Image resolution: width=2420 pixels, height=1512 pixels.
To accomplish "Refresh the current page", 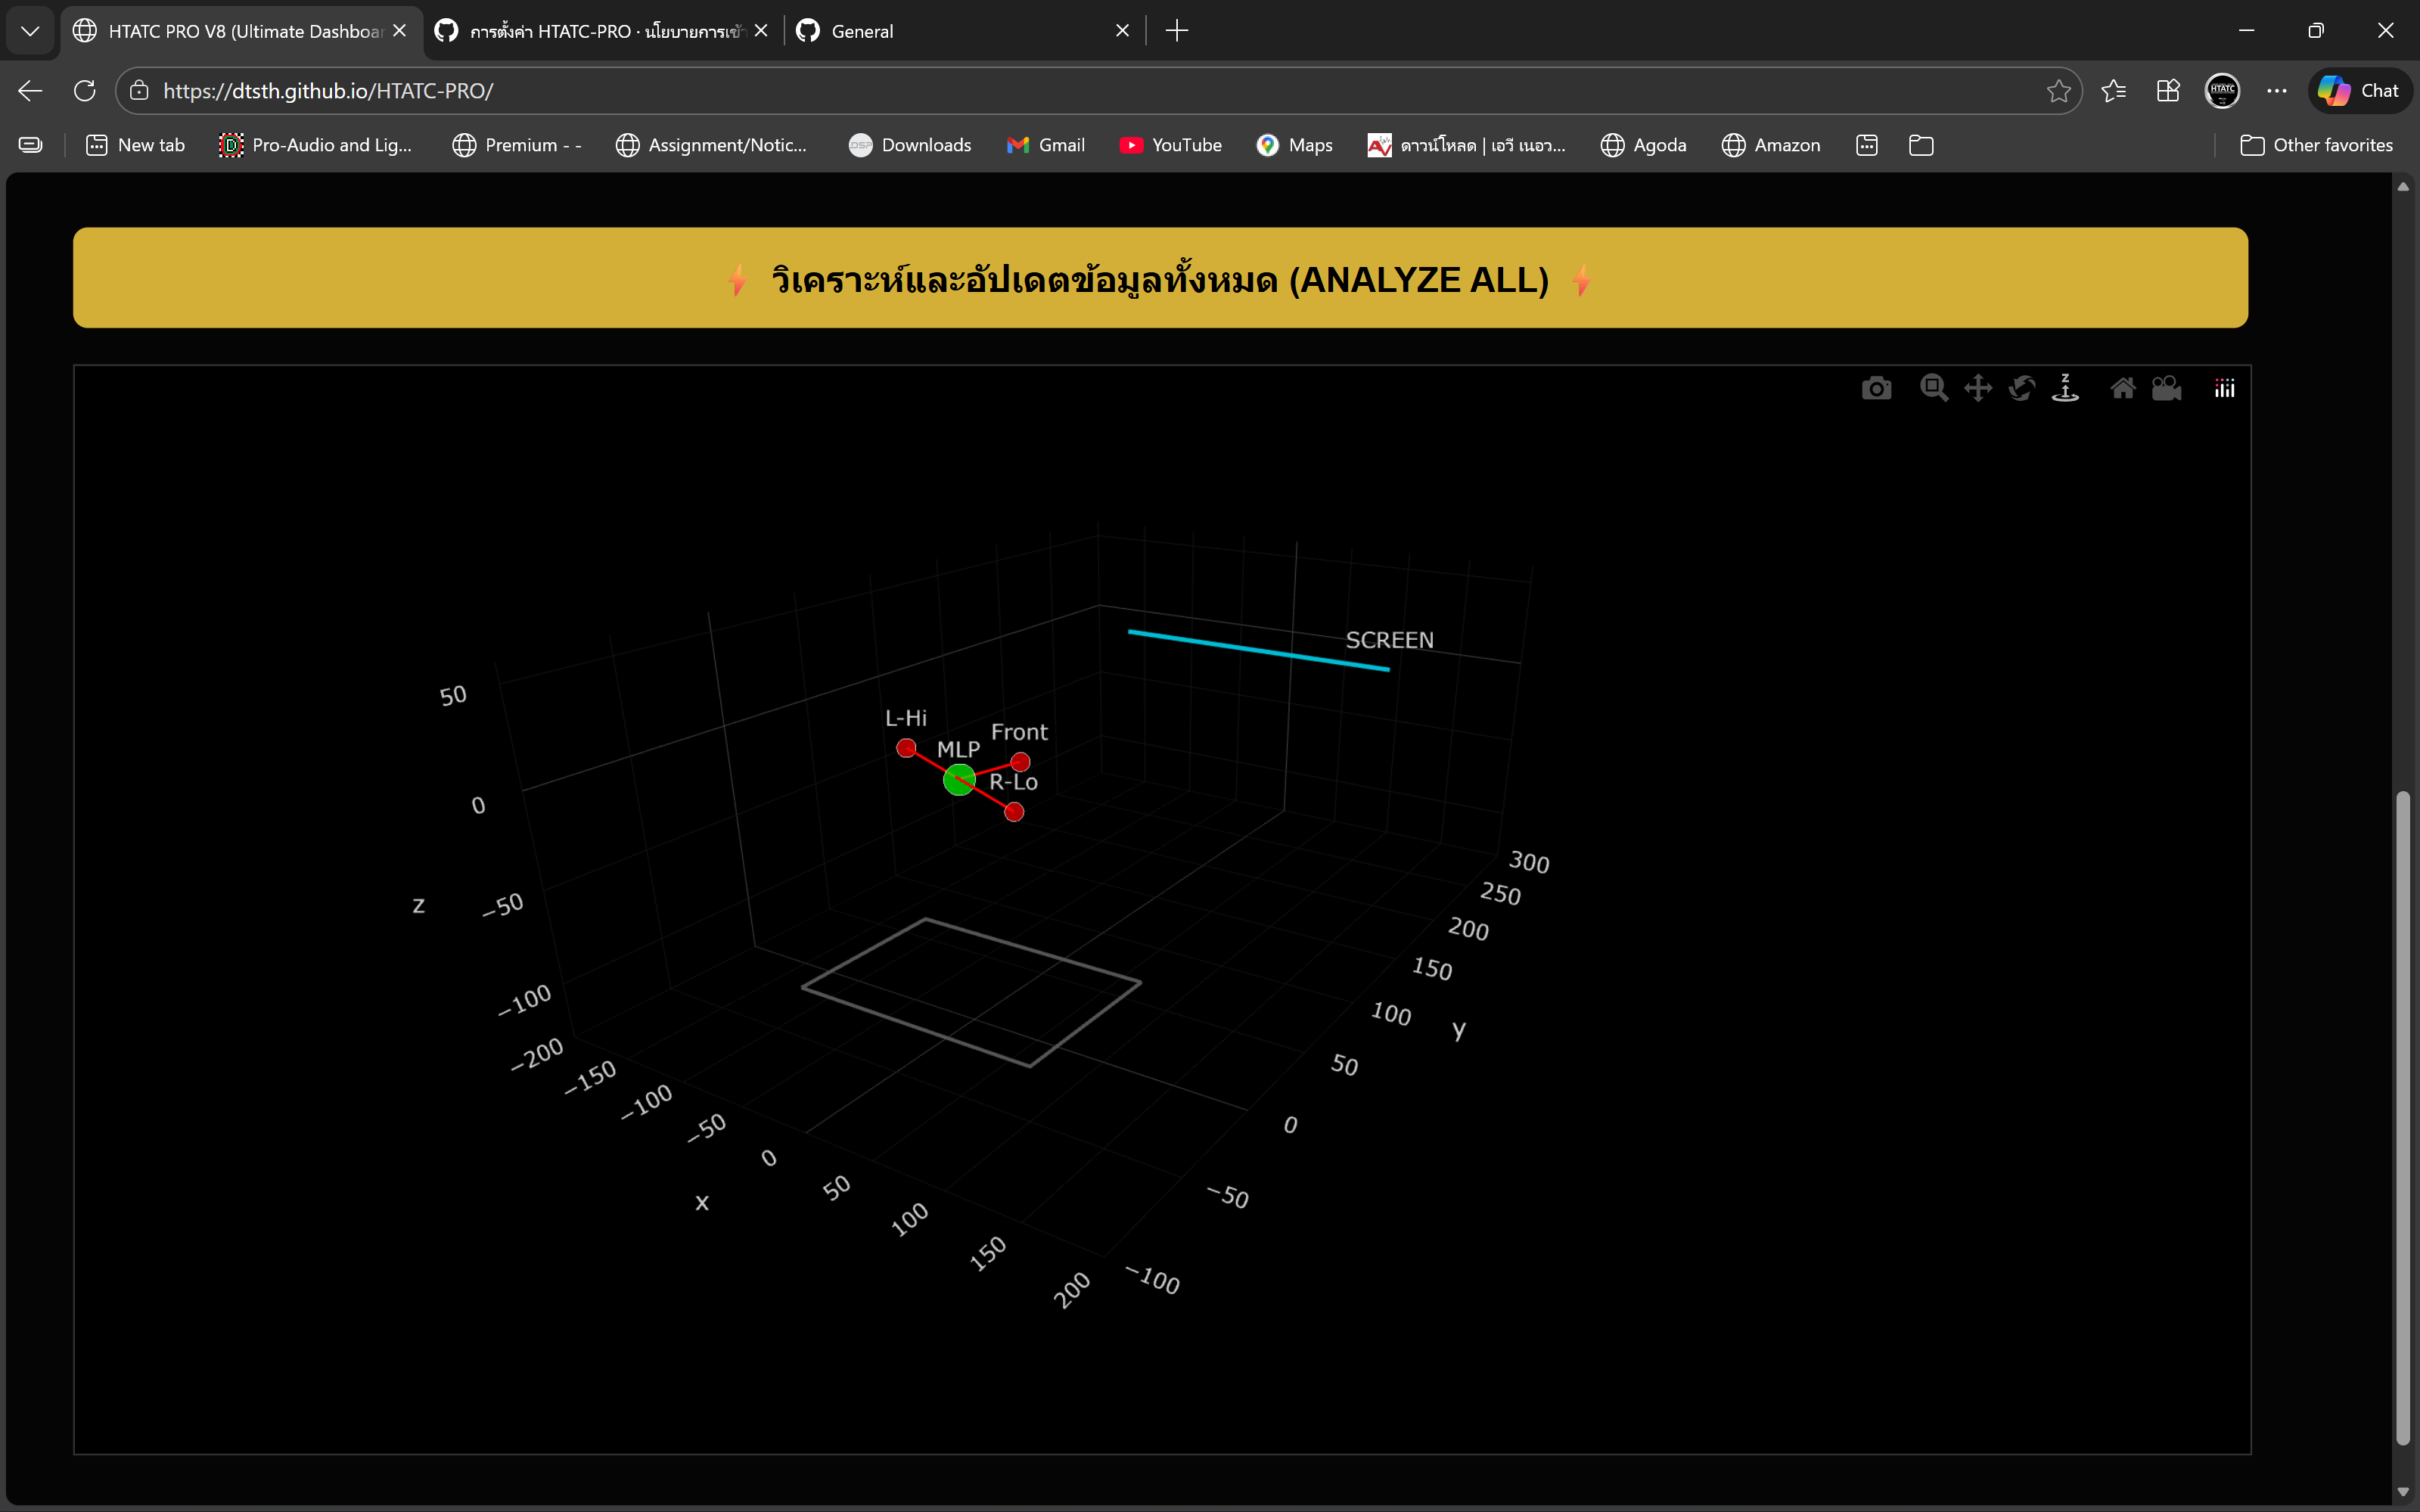I will tap(85, 91).
